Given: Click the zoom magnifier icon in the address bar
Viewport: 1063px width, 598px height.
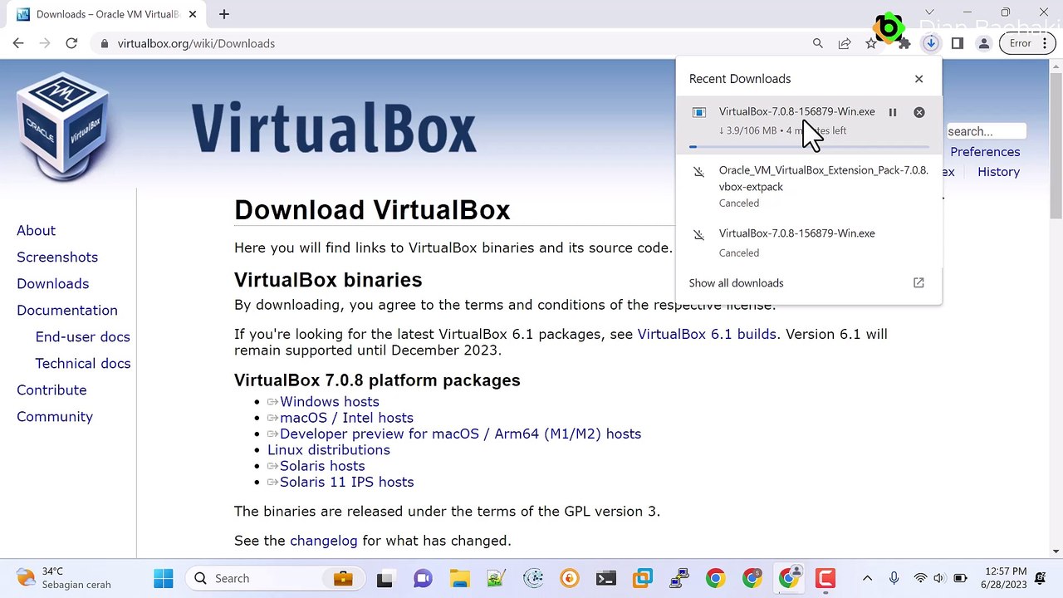Looking at the screenshot, I should 818,43.
